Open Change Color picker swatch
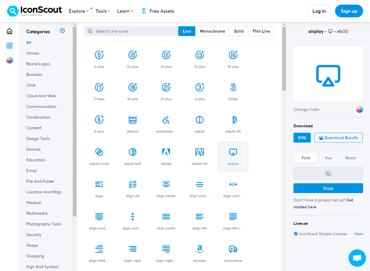Screen dimensions: 370x271 (359, 109)
